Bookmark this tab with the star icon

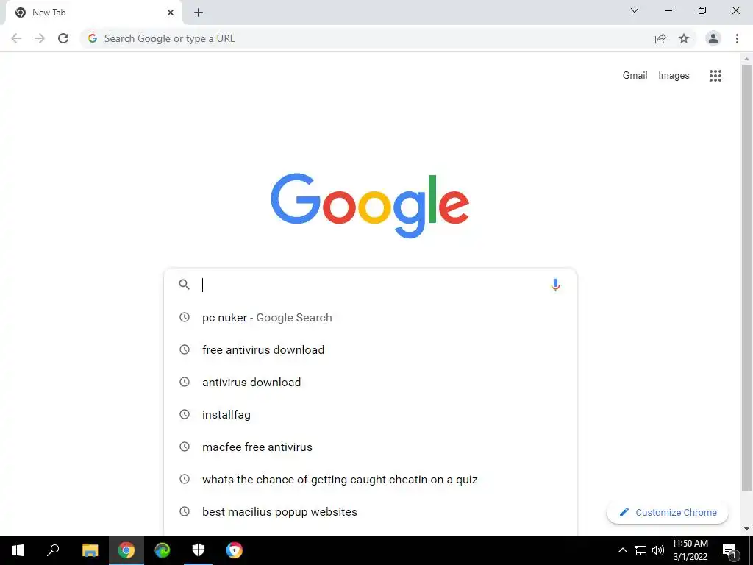click(684, 38)
